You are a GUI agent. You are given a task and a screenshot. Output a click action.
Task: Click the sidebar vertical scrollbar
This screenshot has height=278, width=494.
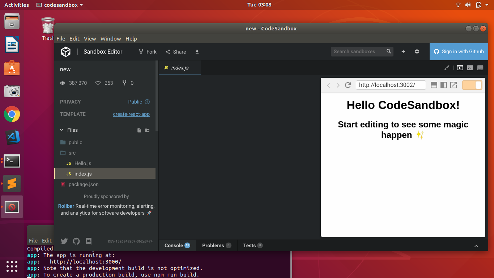pos(157,96)
